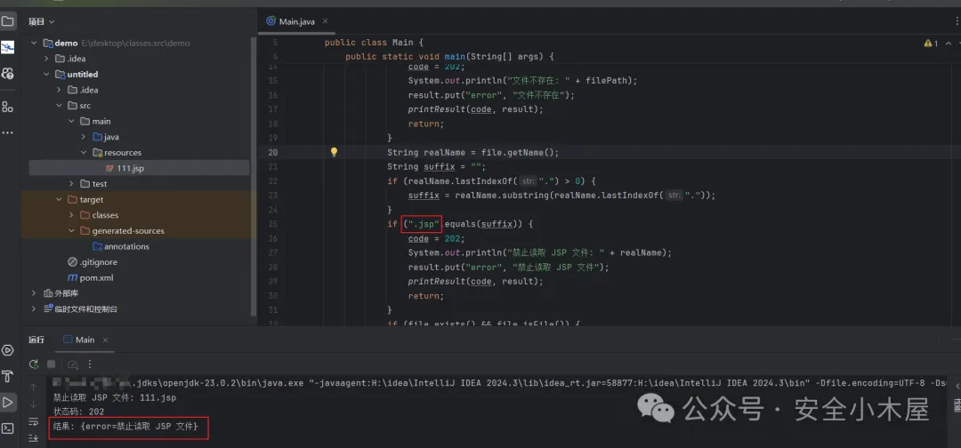Open the Terminal tool window icon
The image size is (961, 448).
8,428
